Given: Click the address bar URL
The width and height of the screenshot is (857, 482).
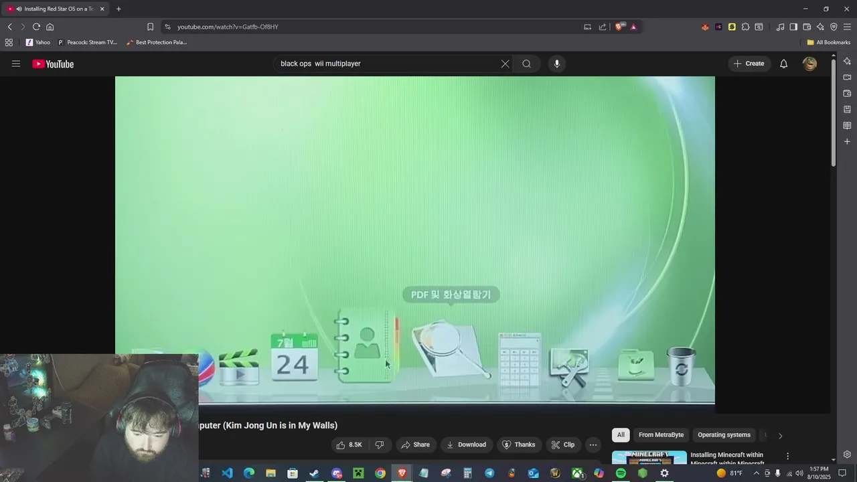Looking at the screenshot, I should pos(228,27).
